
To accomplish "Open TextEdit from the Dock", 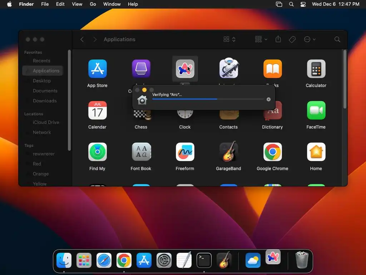I will click(184, 260).
